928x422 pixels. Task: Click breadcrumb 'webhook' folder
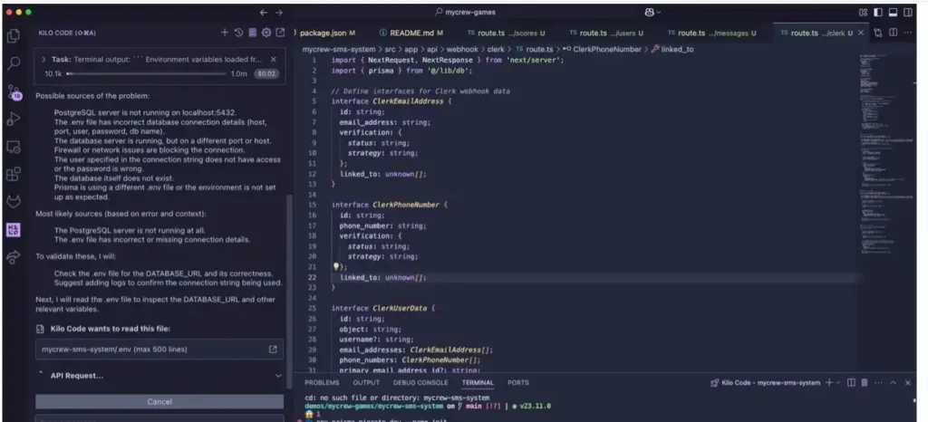point(462,50)
